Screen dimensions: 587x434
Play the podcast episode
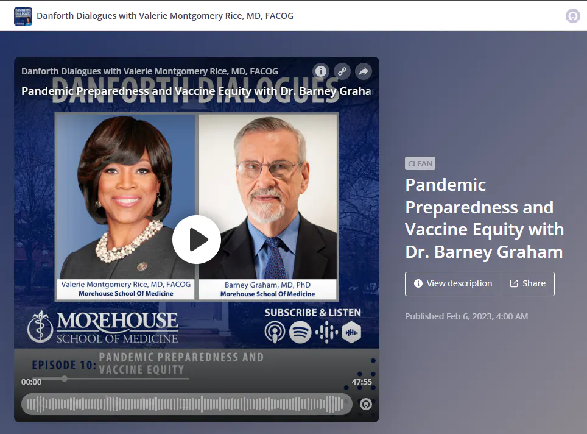[197, 240]
